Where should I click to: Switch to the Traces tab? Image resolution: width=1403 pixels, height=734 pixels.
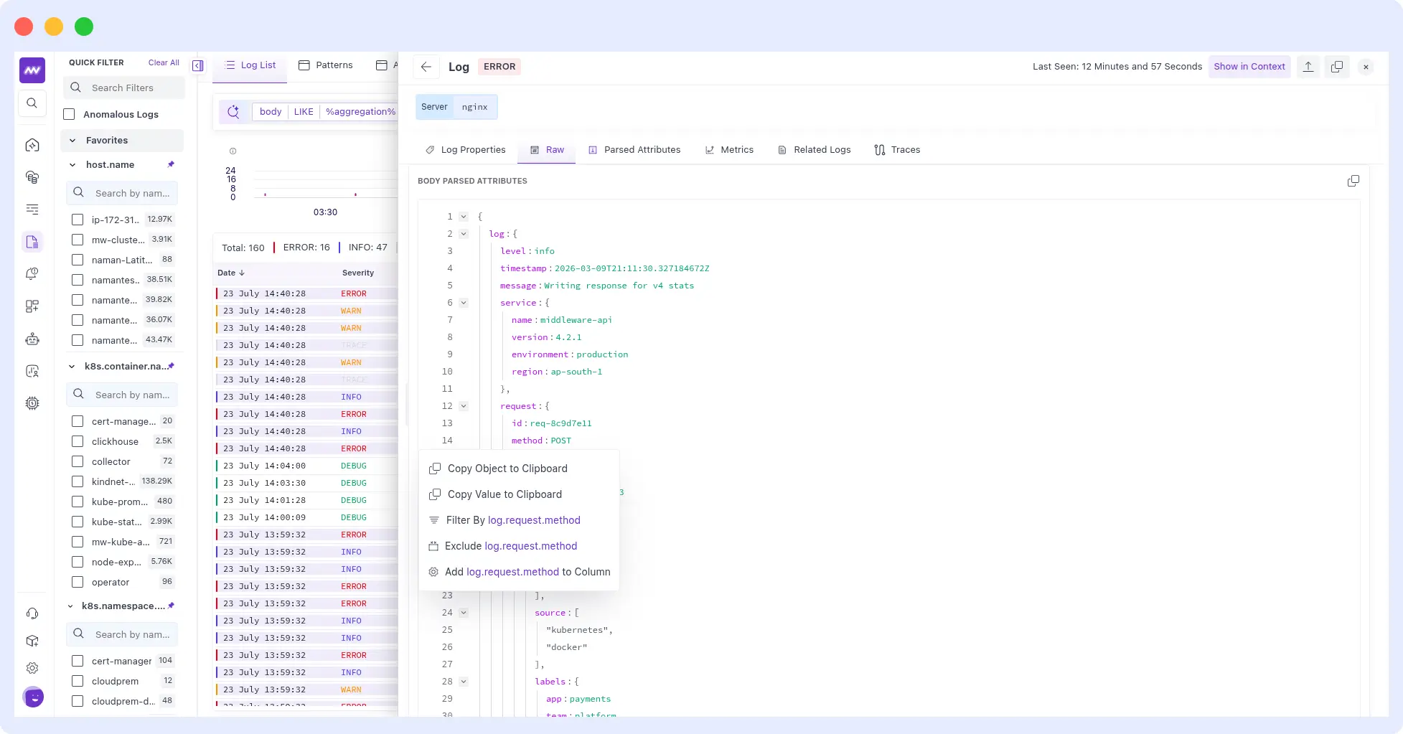pos(897,150)
